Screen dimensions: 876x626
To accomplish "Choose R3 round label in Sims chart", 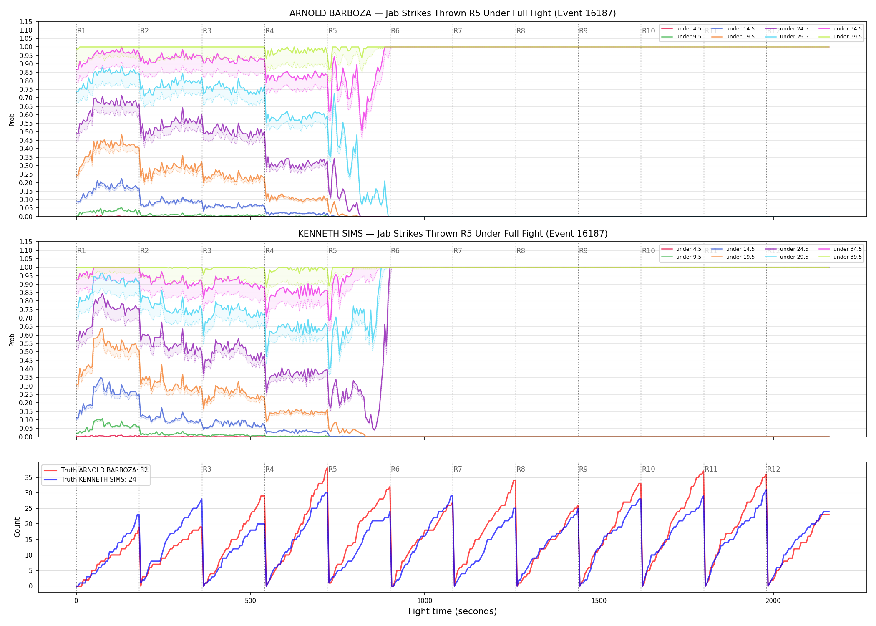I will pos(207,251).
